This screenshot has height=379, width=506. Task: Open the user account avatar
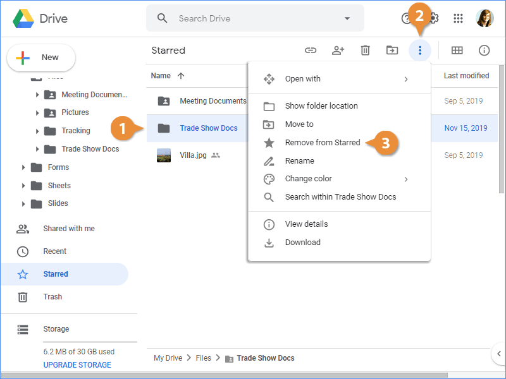click(x=484, y=18)
